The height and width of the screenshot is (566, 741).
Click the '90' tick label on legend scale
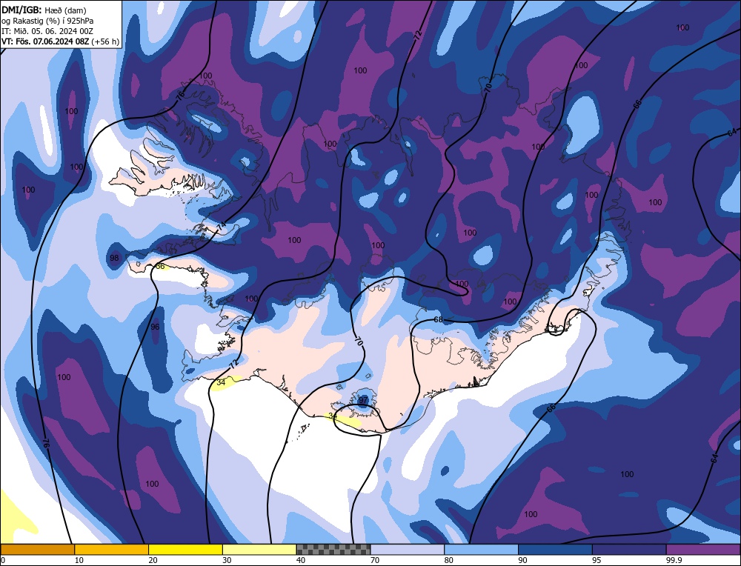coord(523,560)
